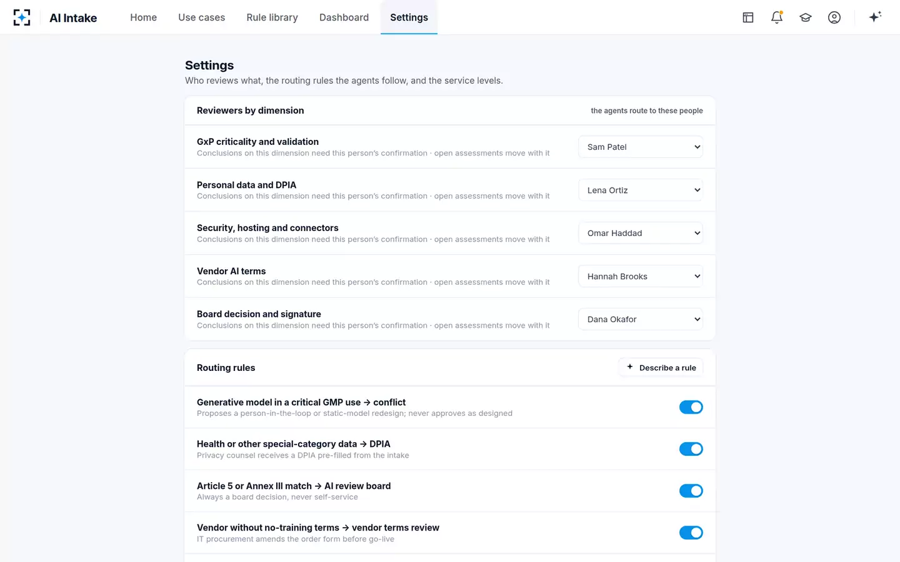Change the Vendor AI terms reviewer dropdown
The image size is (900, 562).
click(x=641, y=276)
